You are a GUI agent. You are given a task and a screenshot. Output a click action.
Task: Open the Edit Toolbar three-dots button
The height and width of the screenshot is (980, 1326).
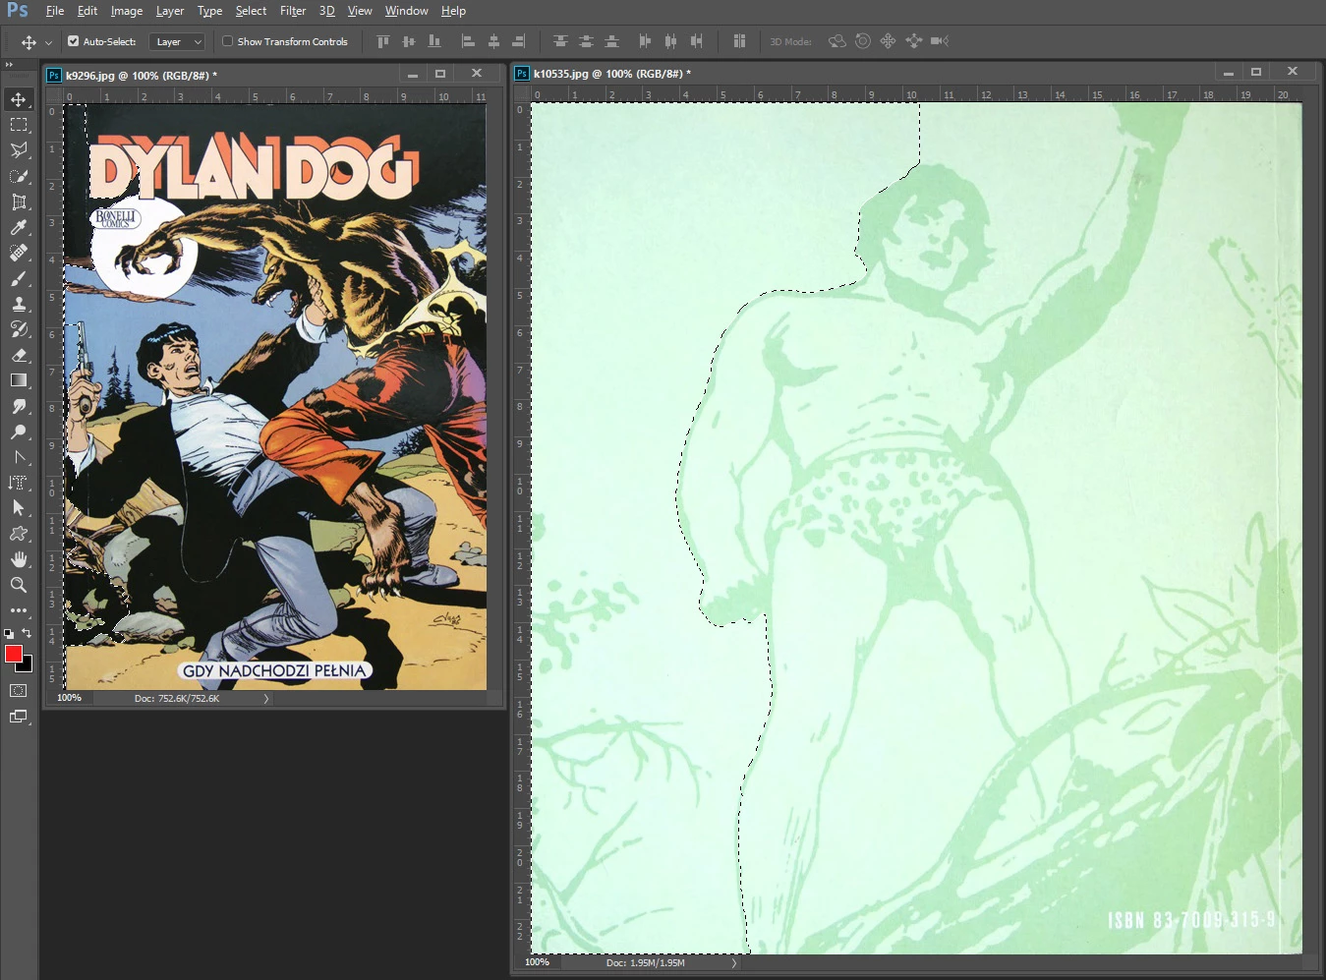tap(19, 610)
